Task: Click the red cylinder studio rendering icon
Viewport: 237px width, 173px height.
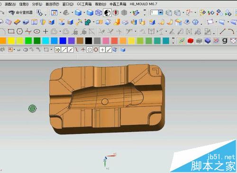Action: coord(116,13)
